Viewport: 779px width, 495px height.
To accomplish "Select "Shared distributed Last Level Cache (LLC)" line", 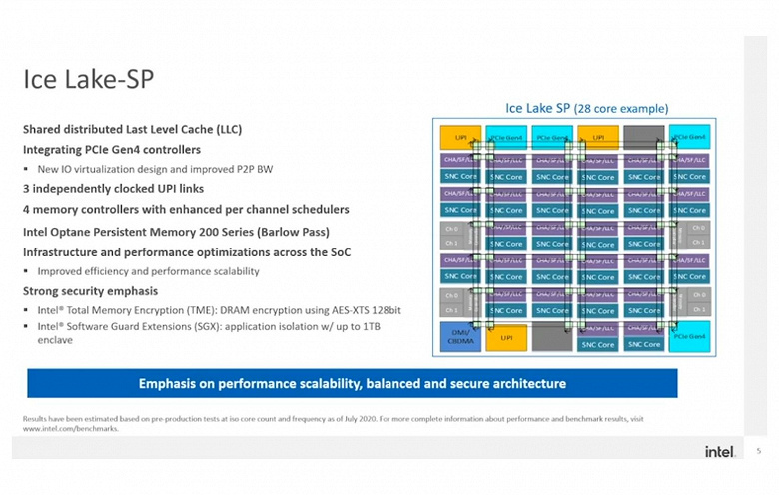I will coord(132,129).
